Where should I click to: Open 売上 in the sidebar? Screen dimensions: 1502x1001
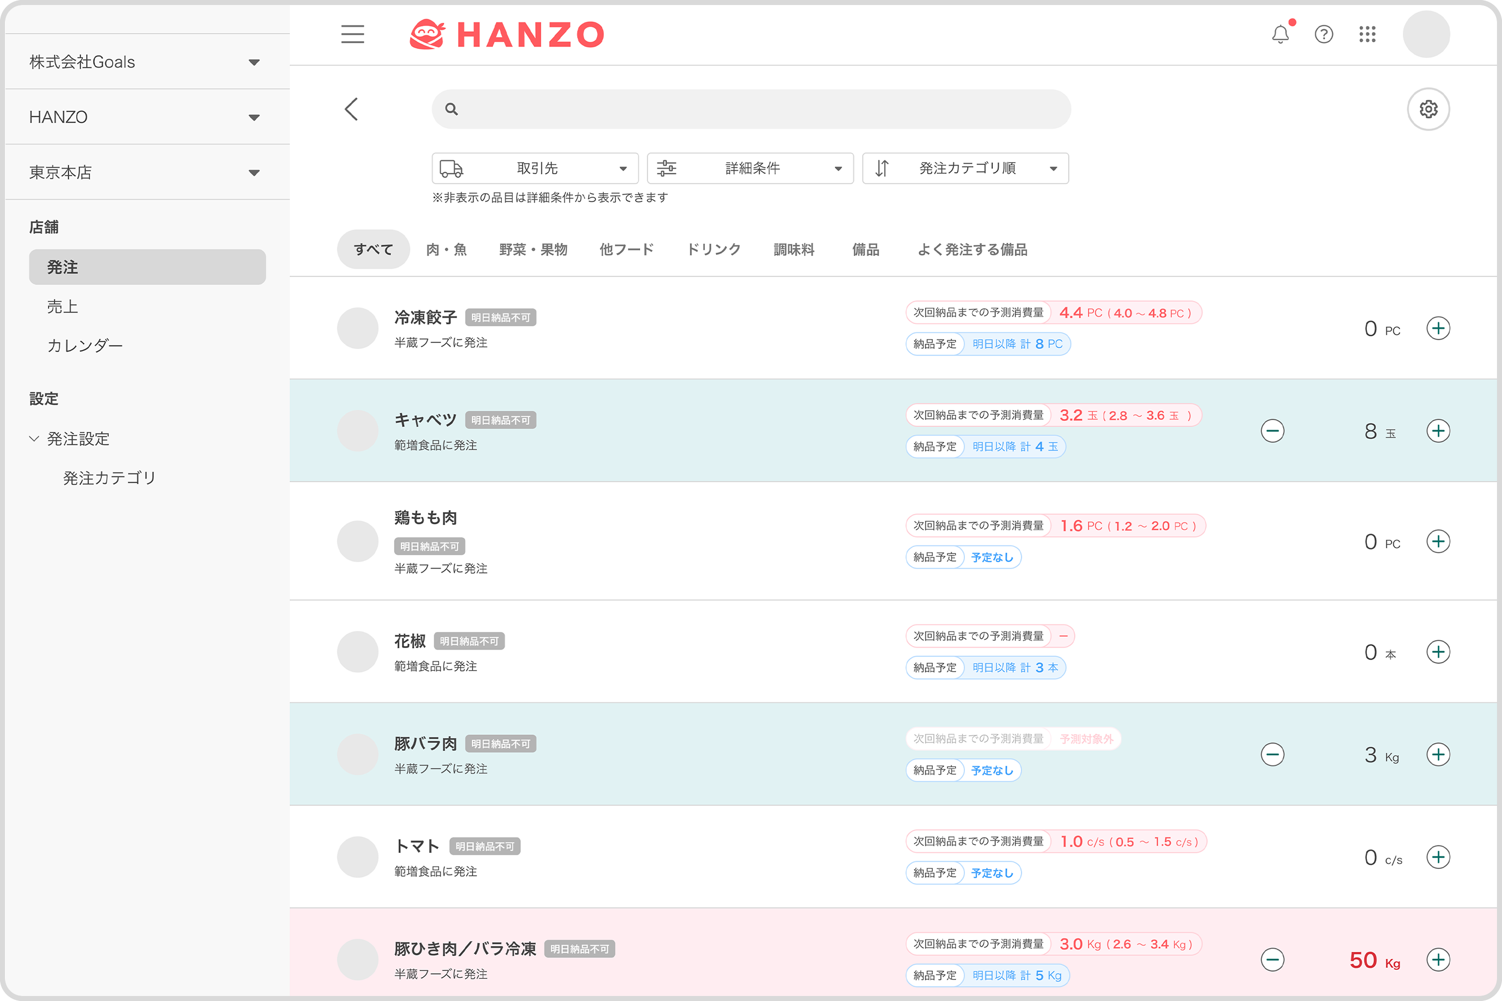coord(63,307)
